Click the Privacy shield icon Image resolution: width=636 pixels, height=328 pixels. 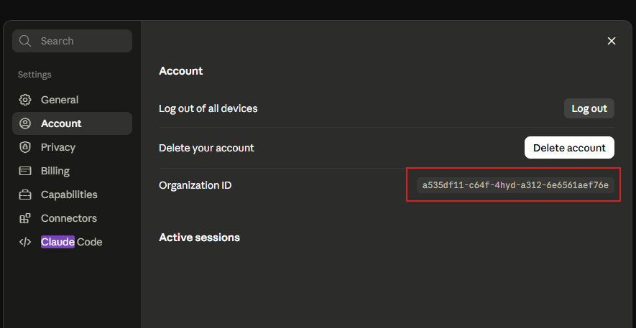(x=25, y=147)
